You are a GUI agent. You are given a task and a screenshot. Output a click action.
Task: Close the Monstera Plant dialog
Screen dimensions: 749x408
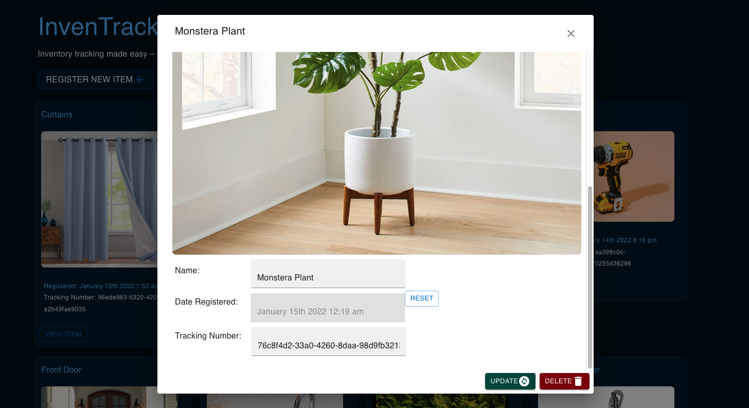(570, 33)
